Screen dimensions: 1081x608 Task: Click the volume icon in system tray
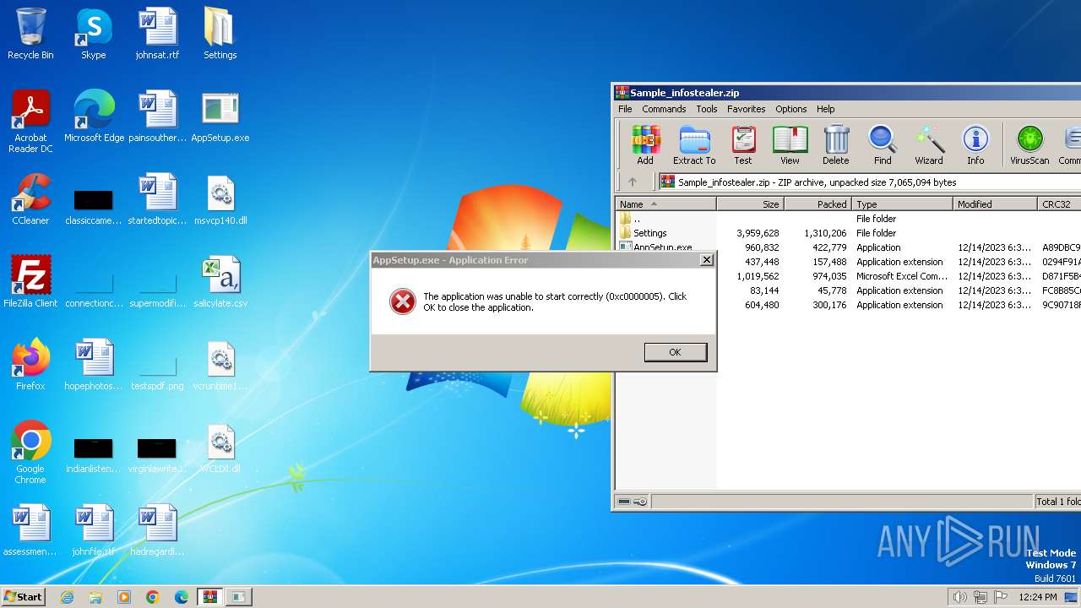(x=960, y=597)
